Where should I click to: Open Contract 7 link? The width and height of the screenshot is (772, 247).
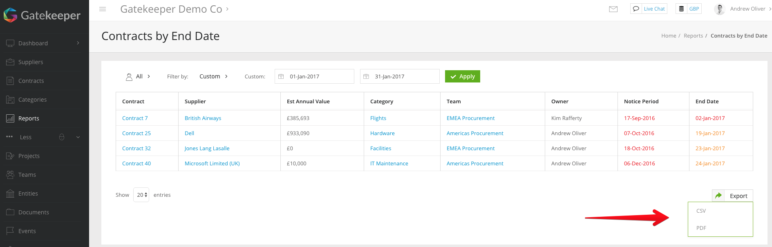pyautogui.click(x=135, y=118)
